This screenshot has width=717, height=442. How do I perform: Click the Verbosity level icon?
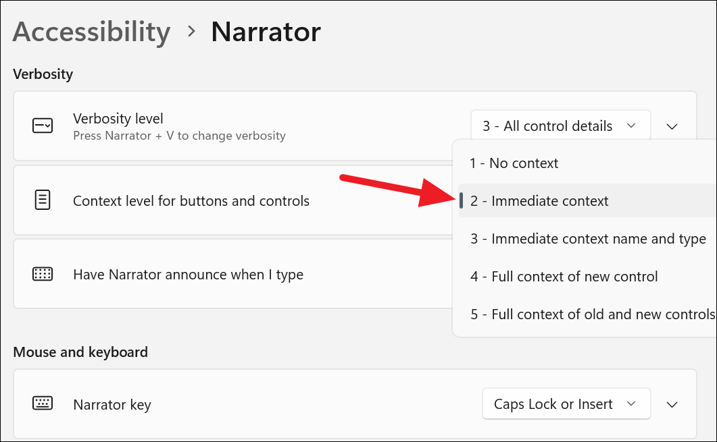[x=43, y=126]
